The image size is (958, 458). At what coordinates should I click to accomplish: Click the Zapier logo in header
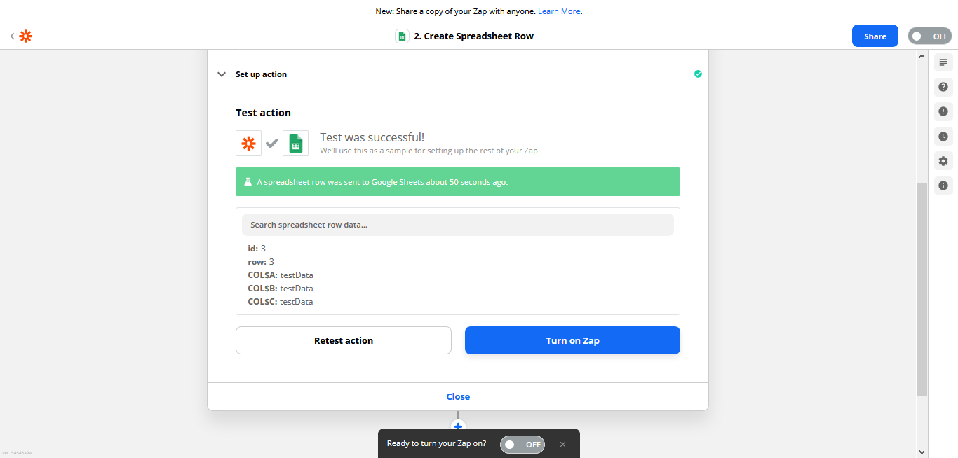click(x=26, y=36)
